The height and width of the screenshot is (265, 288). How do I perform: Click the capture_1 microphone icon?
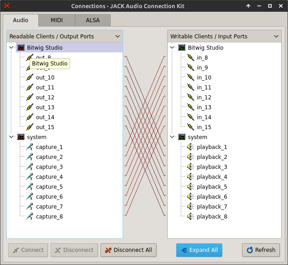(30, 147)
